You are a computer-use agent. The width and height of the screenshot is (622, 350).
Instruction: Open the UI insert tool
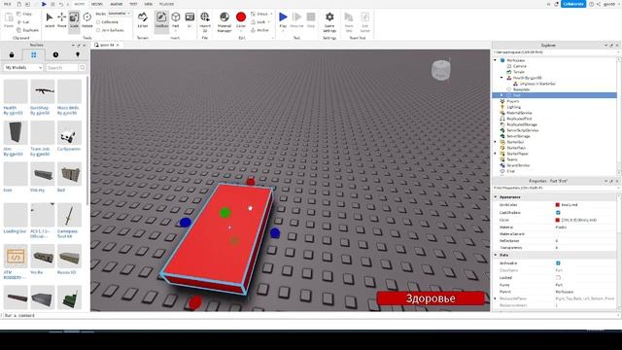click(190, 20)
